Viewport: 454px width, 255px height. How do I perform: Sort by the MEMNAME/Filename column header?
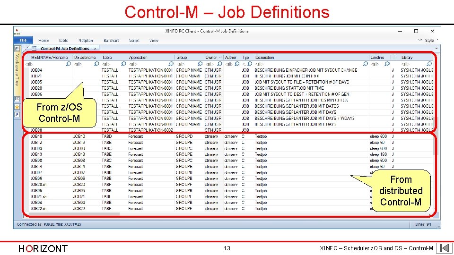pos(50,57)
